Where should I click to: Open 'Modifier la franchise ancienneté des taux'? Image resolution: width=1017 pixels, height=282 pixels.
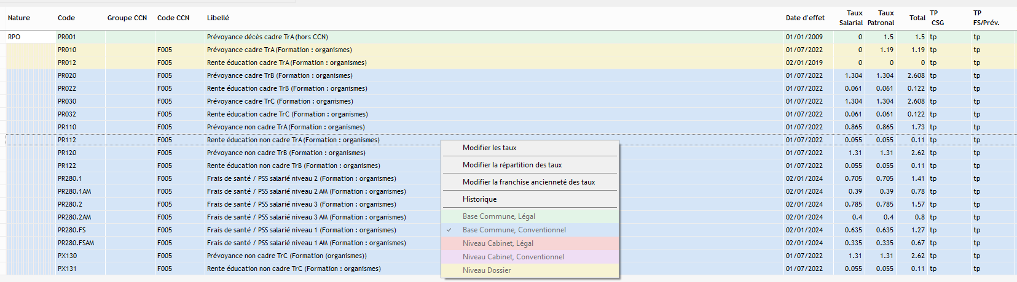(528, 182)
